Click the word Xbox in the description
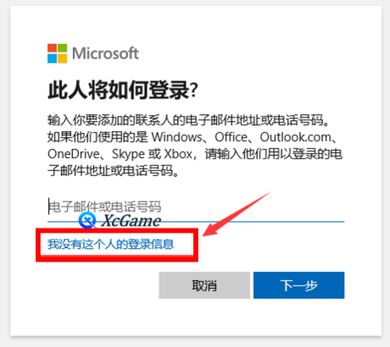The height and width of the screenshot is (347, 390). (x=178, y=154)
